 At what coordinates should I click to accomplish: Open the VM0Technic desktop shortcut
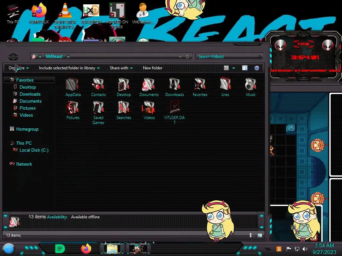point(143,13)
